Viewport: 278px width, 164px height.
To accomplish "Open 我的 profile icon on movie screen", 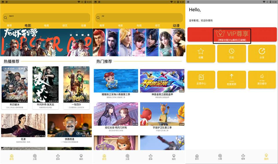I will click(x=81, y=157).
